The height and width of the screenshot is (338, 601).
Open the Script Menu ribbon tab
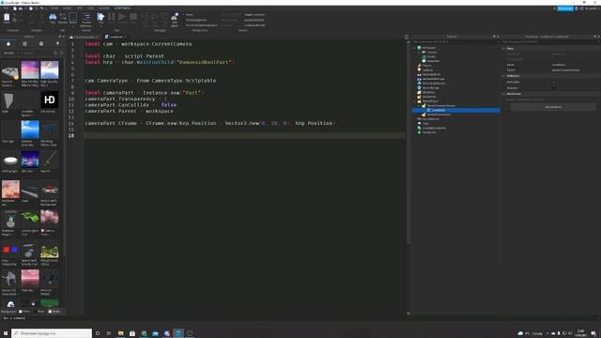click(x=122, y=8)
